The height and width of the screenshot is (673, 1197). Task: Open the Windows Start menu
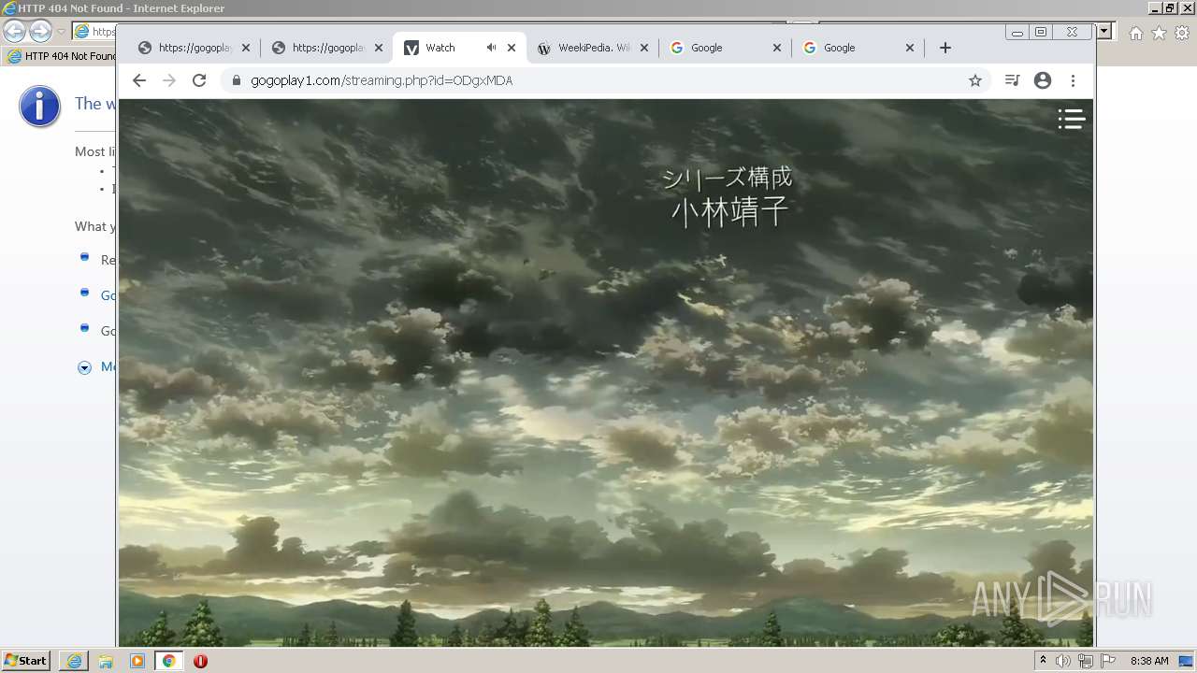pyautogui.click(x=25, y=661)
